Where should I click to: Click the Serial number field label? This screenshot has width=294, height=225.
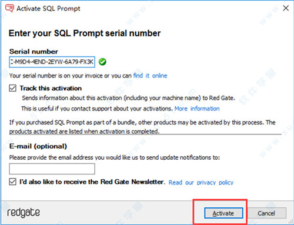[x=34, y=52]
